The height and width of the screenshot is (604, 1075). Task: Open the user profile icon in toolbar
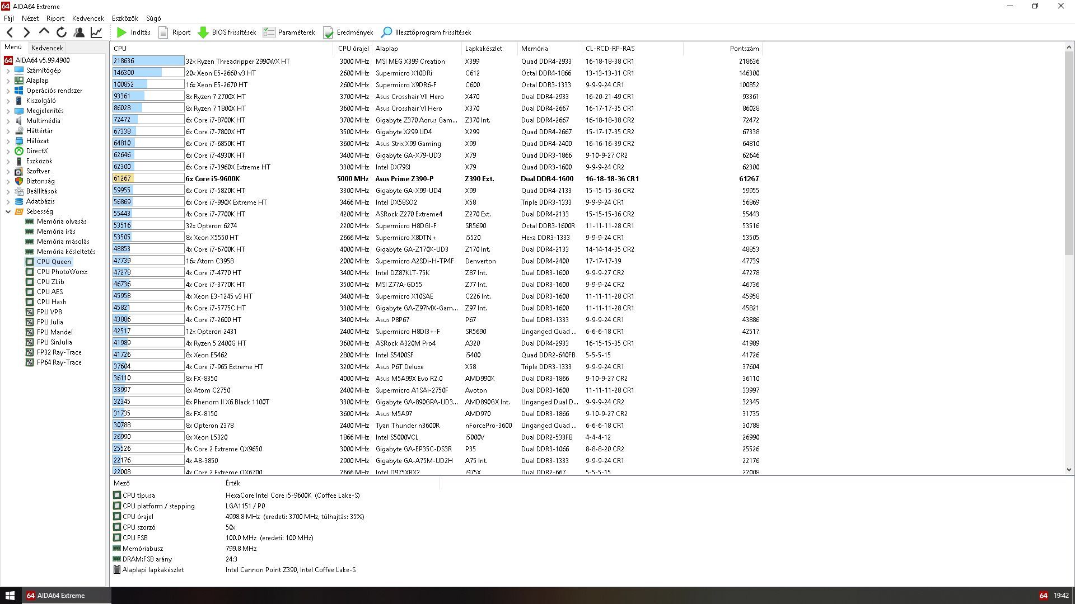79,32
